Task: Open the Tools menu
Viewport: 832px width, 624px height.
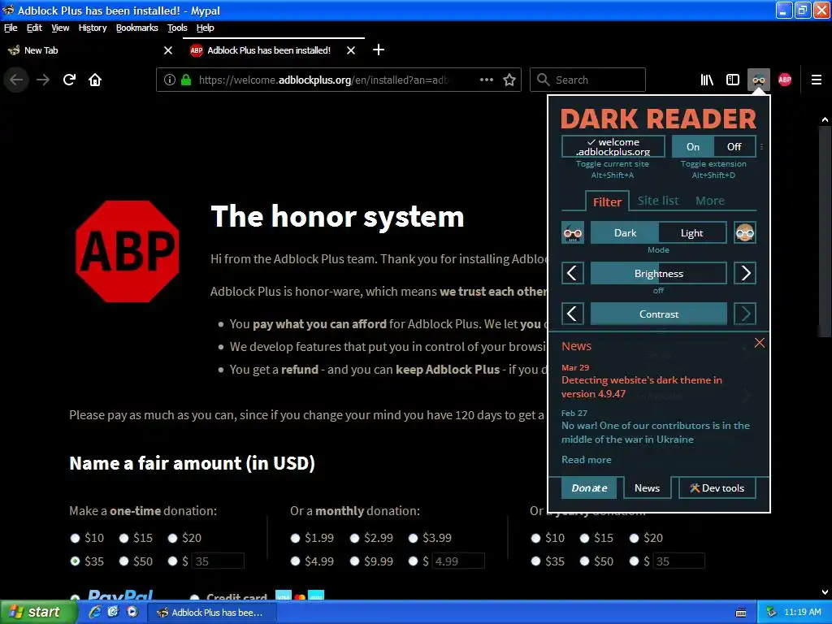Action: [177, 28]
